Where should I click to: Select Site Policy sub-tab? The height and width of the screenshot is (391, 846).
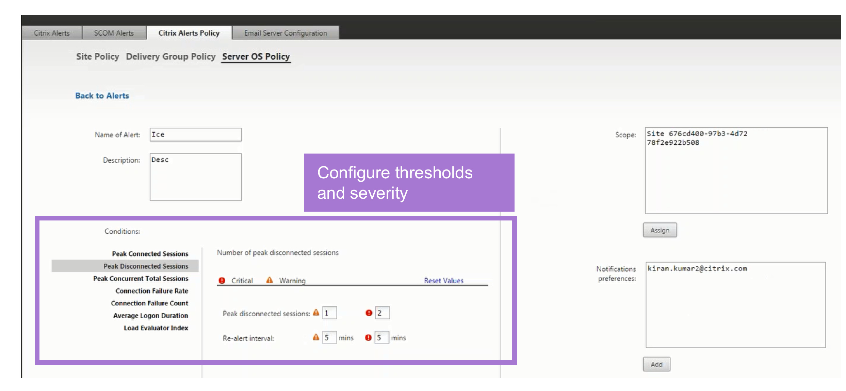(98, 56)
